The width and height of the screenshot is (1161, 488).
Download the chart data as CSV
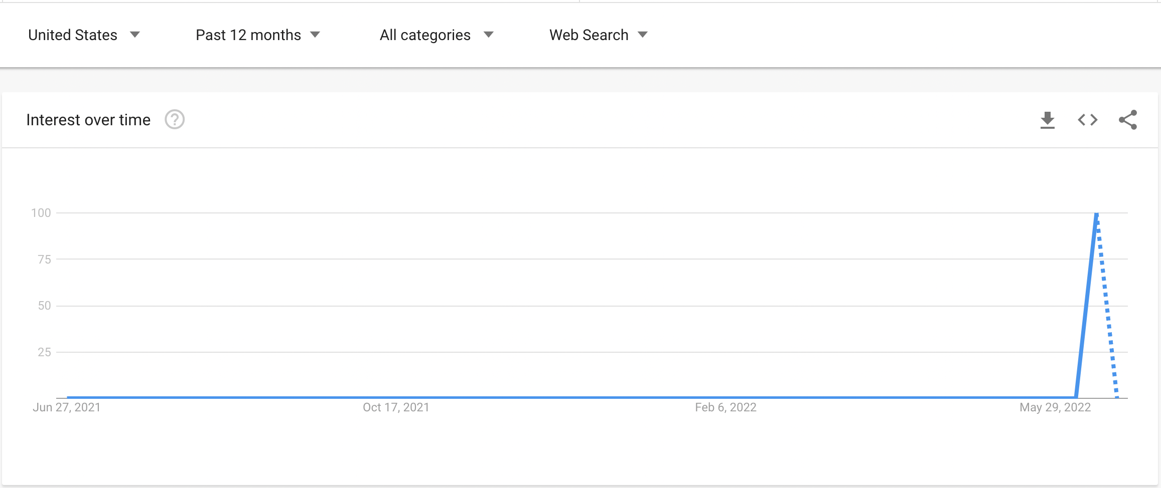tap(1047, 120)
